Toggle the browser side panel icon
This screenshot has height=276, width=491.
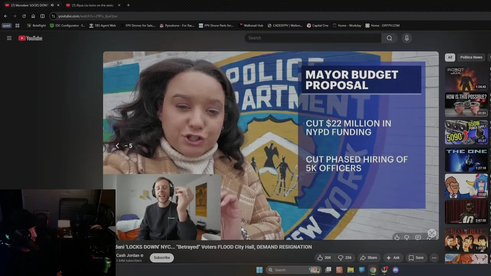42,16
